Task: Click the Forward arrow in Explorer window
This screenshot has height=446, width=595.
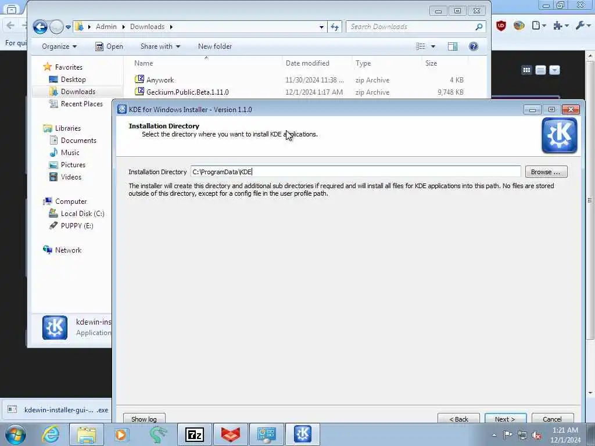Action: click(x=56, y=27)
